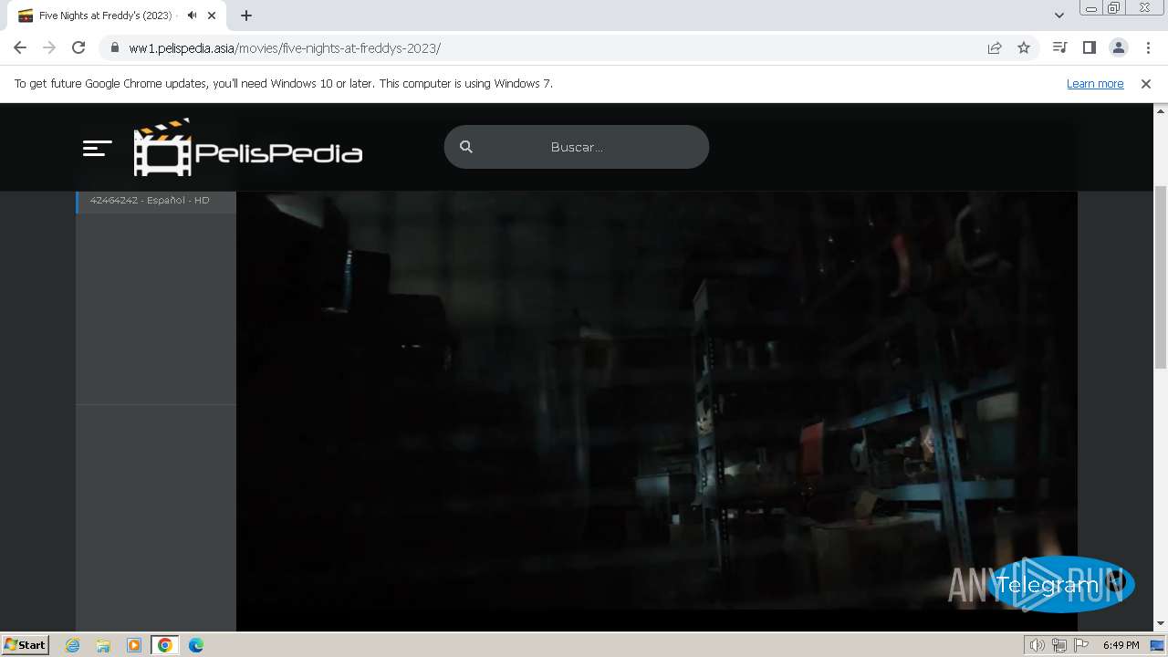Viewport: 1168px width, 657px height.
Task: Go back to the previous page
Action: (x=20, y=47)
